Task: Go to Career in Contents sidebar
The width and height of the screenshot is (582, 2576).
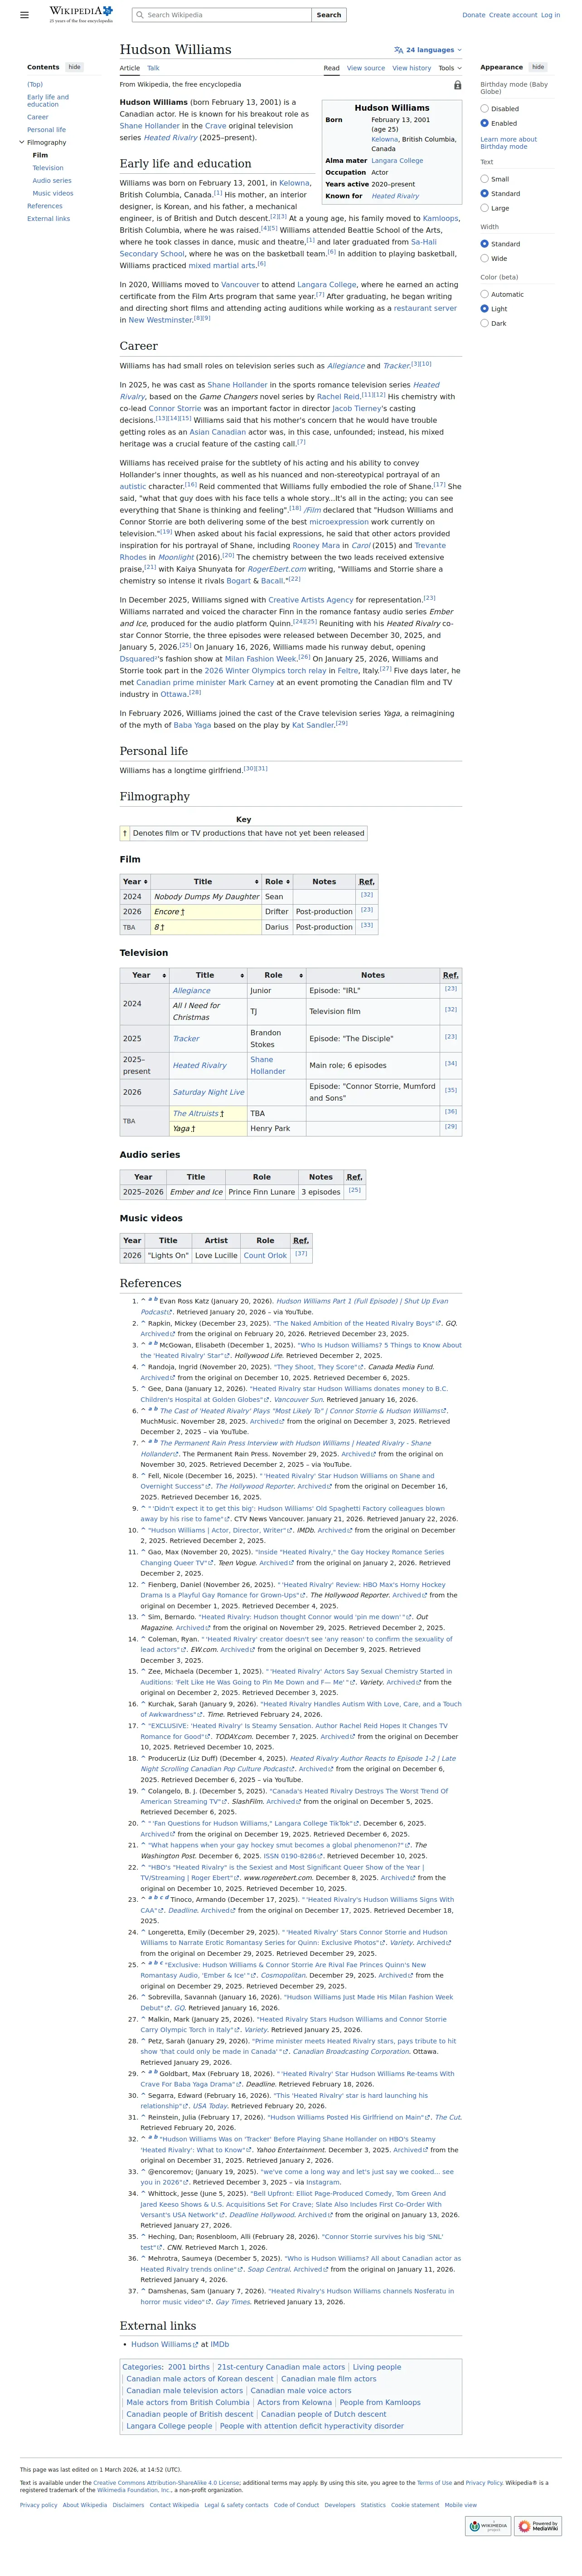Action: pyautogui.click(x=38, y=117)
